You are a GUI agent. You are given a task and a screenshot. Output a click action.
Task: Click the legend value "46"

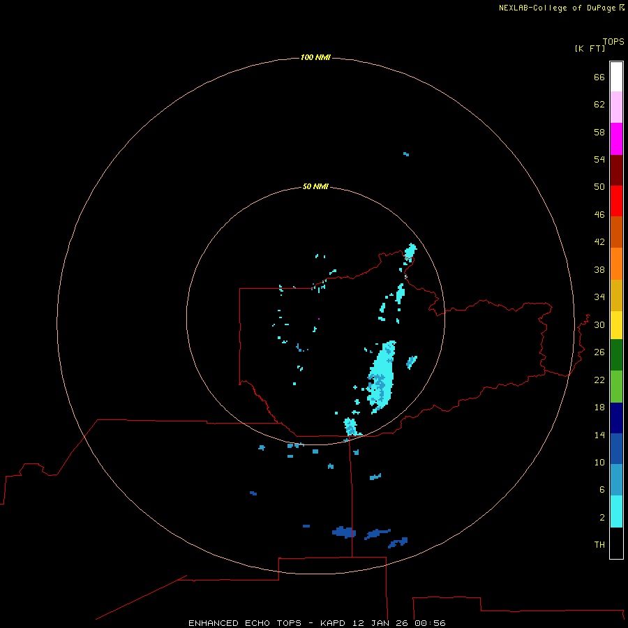tap(599, 215)
